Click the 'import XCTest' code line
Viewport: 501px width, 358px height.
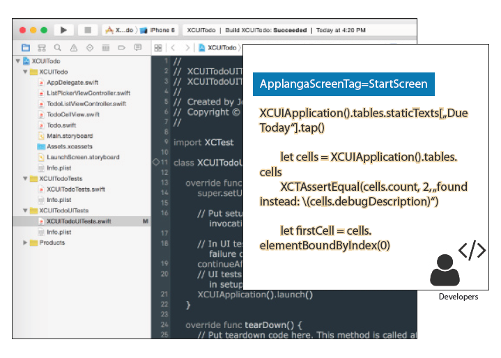click(x=203, y=142)
